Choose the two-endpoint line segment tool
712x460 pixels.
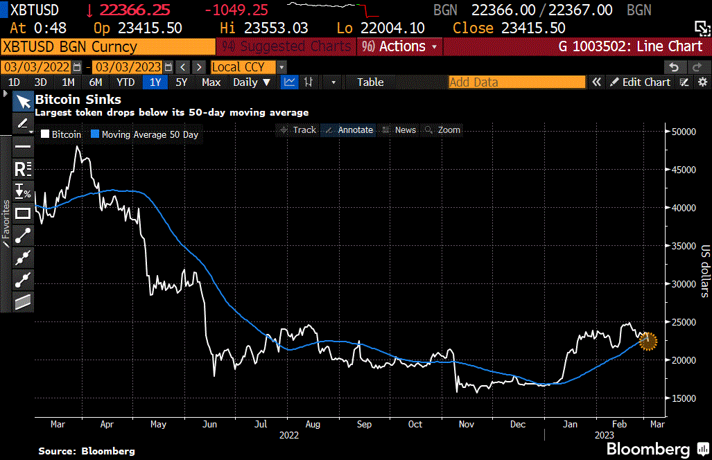coord(23,236)
